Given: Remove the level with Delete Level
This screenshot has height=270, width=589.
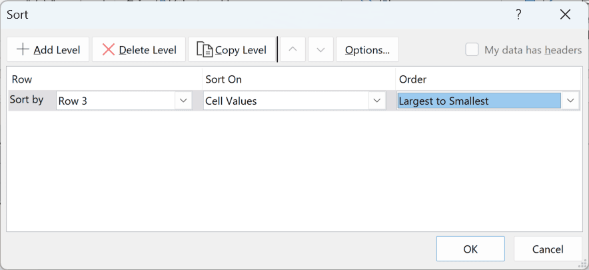Looking at the screenshot, I should pyautogui.click(x=139, y=49).
